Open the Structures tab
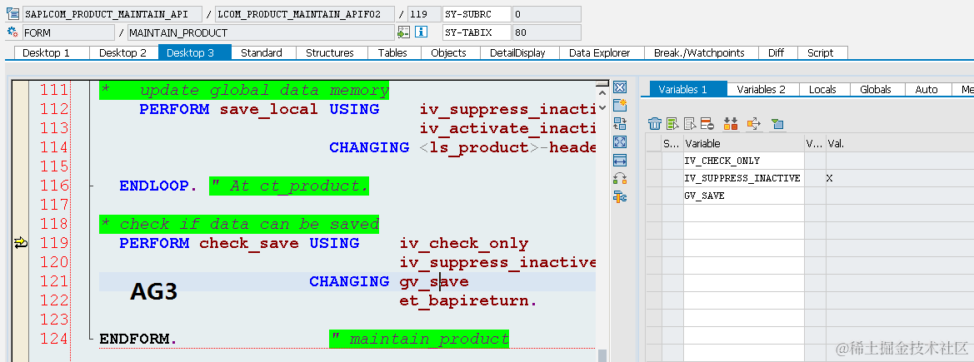The image size is (974, 362). (x=330, y=52)
